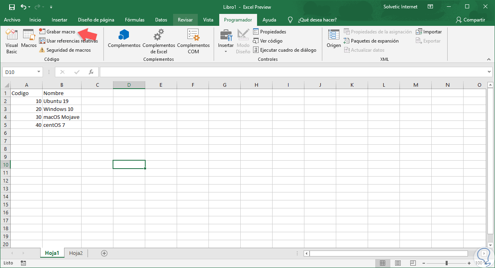
Task: Click inside the formula bar
Action: [x=293, y=72]
